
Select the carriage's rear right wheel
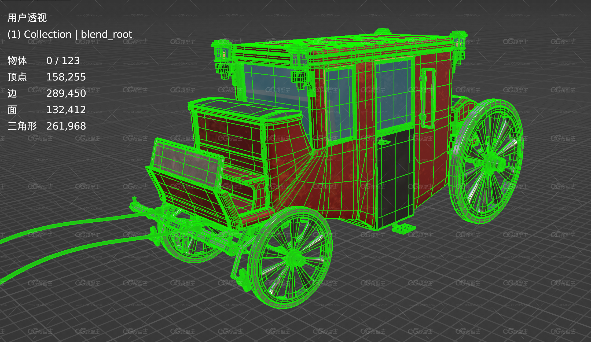486,161
